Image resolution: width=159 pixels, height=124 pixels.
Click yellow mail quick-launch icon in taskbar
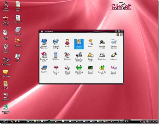point(16,121)
